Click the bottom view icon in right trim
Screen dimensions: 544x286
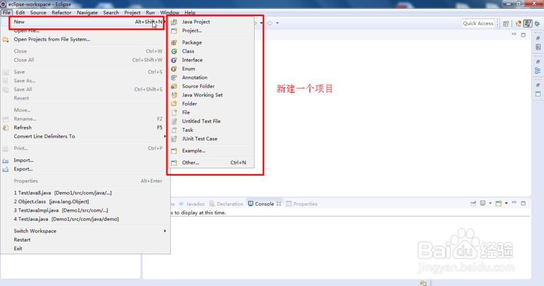538,94
